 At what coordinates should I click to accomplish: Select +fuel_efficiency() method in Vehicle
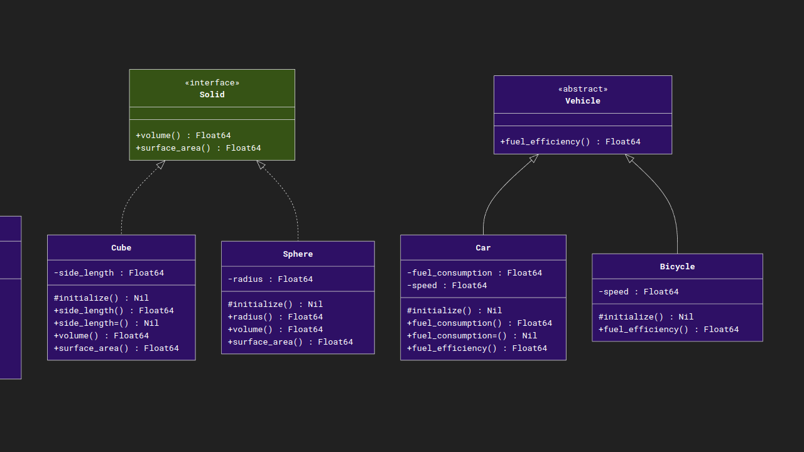pyautogui.click(x=570, y=142)
